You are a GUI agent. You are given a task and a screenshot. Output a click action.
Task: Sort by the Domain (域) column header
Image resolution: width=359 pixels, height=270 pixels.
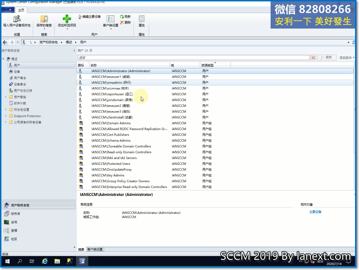[x=185, y=65]
